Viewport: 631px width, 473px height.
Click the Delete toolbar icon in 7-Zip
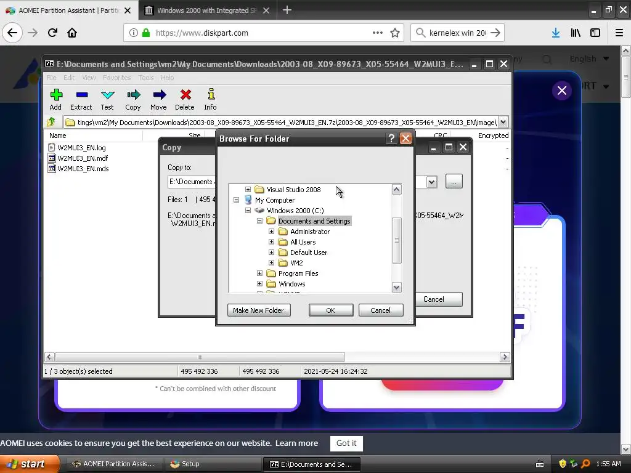click(185, 95)
